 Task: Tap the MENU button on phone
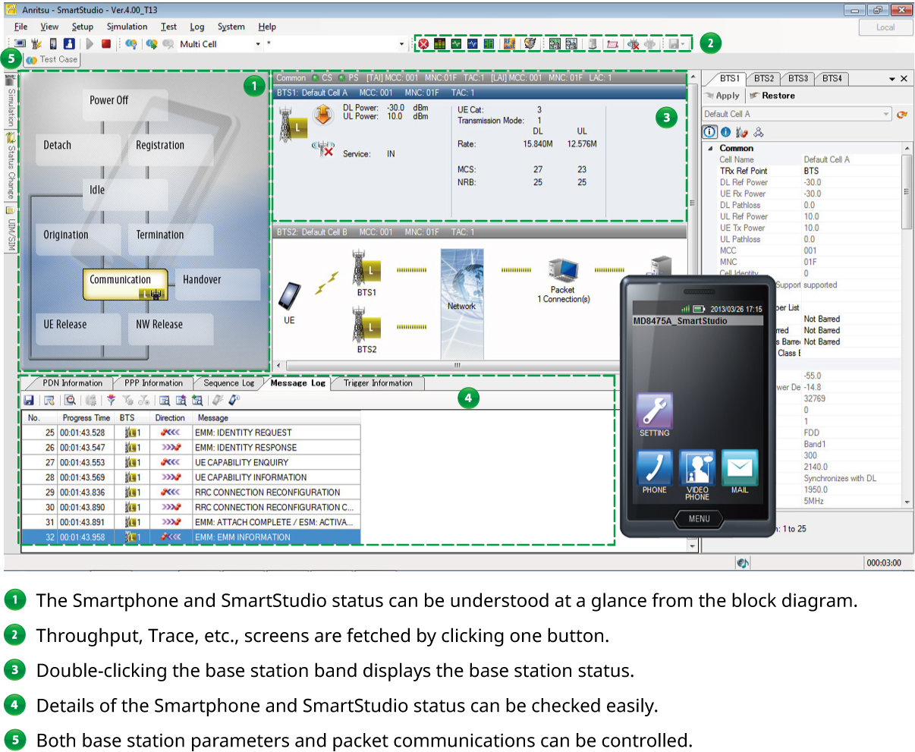tap(699, 519)
